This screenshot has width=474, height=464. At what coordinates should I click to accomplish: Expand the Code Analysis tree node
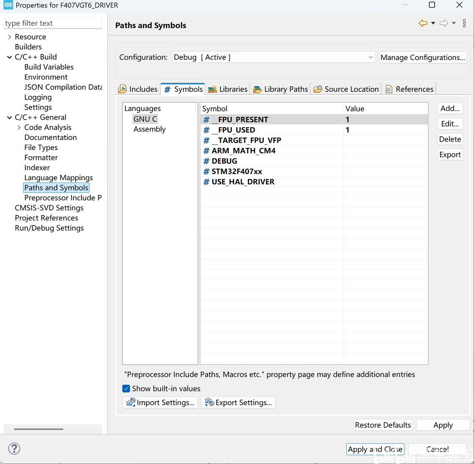pos(19,128)
